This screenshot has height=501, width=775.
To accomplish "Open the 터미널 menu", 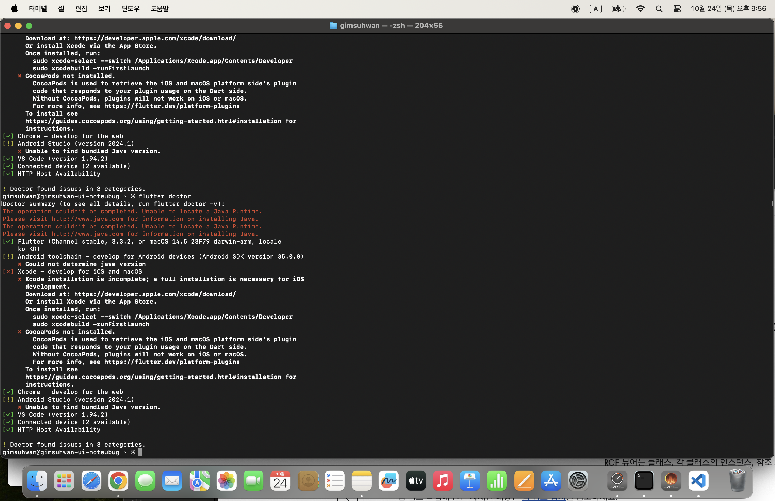I will 38,9.
